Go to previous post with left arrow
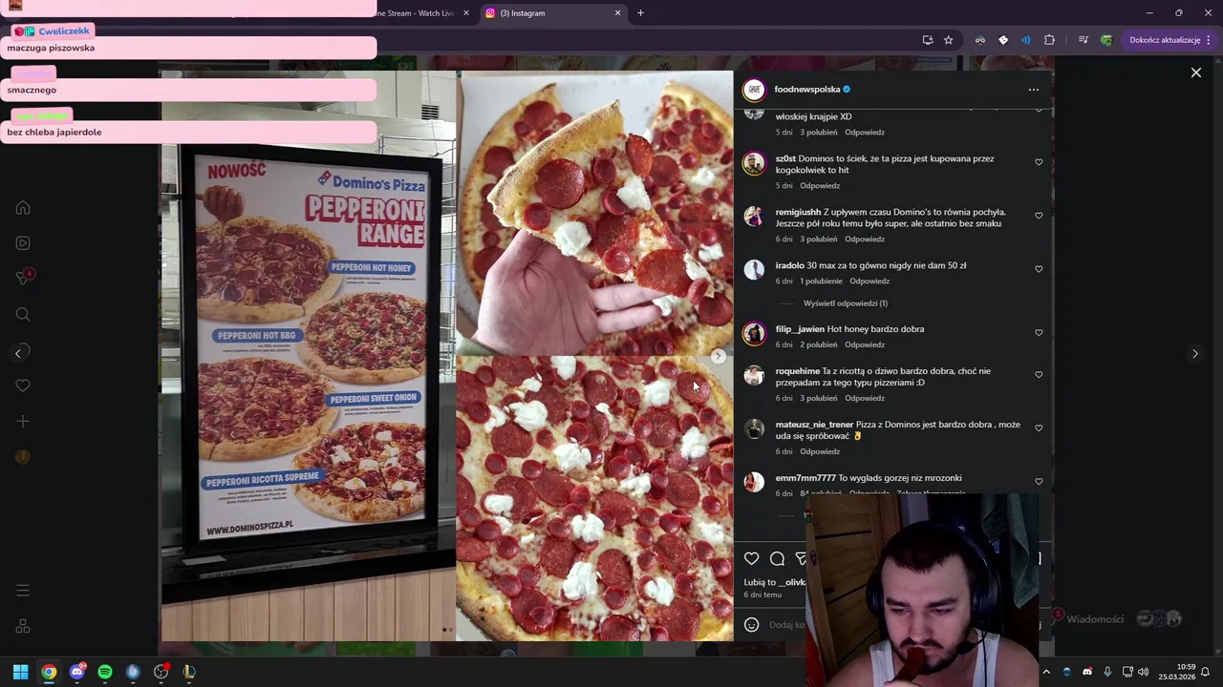Image resolution: width=1223 pixels, height=687 pixels. click(18, 354)
